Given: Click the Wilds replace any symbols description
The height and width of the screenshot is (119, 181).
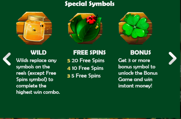Looking at the screenshot, I should [x=38, y=76].
